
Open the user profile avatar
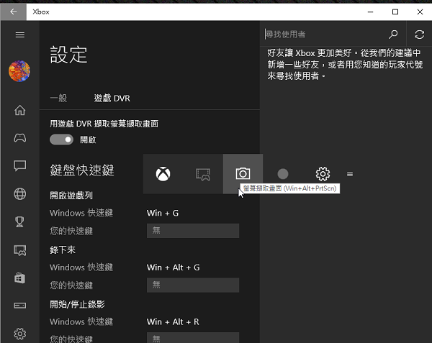pos(19,71)
